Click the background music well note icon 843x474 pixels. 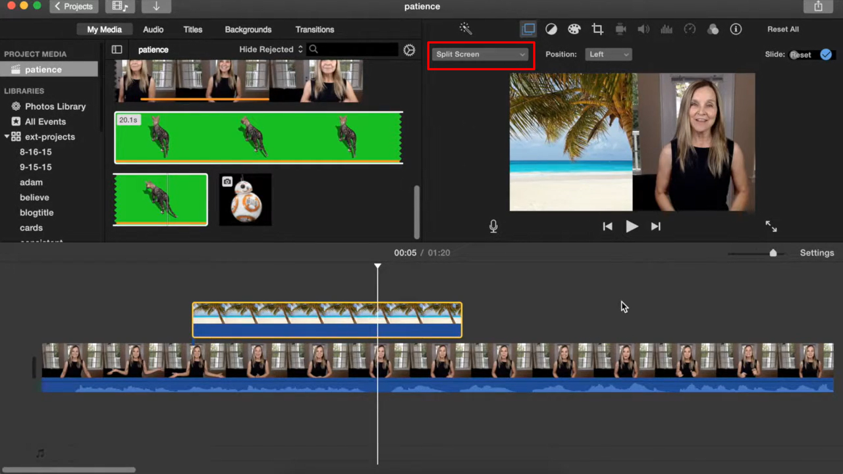tap(40, 453)
